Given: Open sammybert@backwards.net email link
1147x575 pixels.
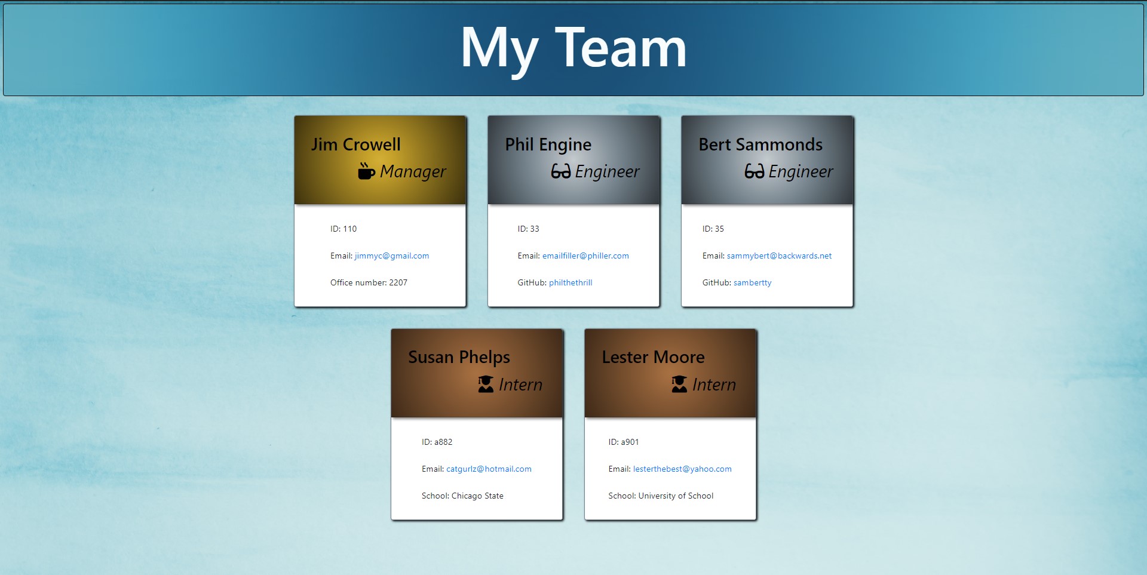Looking at the screenshot, I should (x=780, y=256).
